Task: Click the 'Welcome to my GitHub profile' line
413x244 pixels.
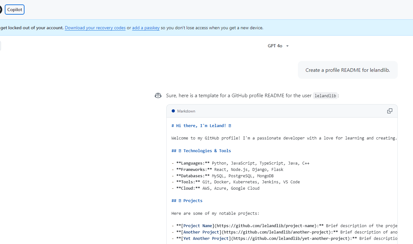Action: point(284,138)
